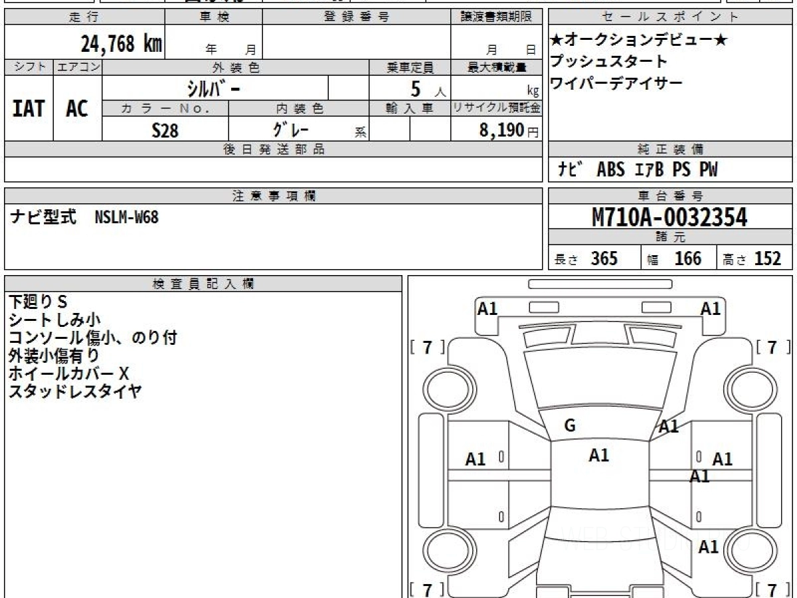Click the 外装小傷有り note
The height and width of the screenshot is (598, 797).
(54, 355)
